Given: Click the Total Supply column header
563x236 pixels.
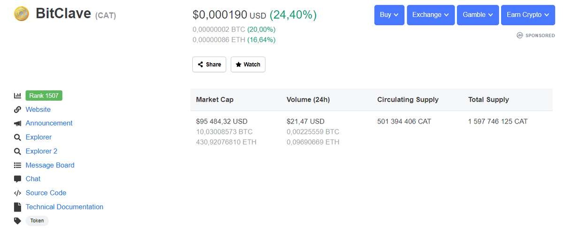Looking at the screenshot, I should pyautogui.click(x=488, y=100).
